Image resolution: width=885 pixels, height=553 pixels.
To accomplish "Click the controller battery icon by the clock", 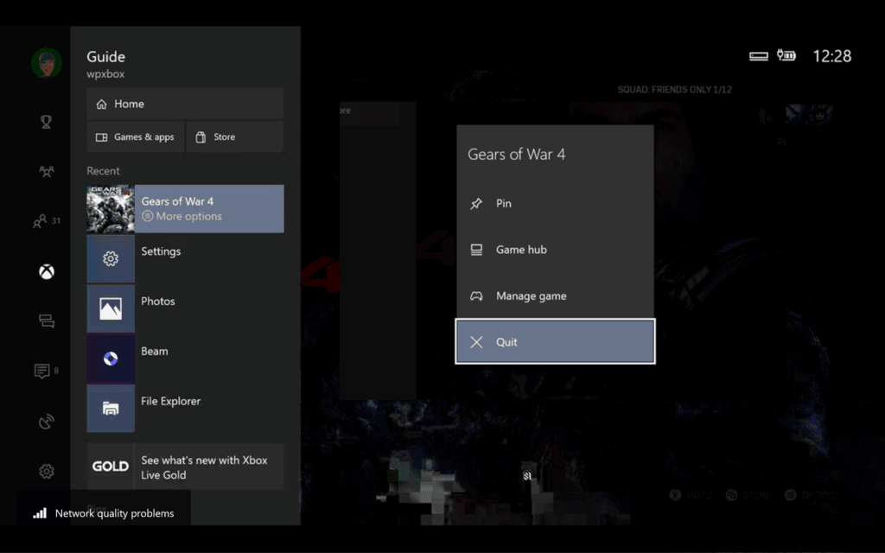I will (x=786, y=55).
